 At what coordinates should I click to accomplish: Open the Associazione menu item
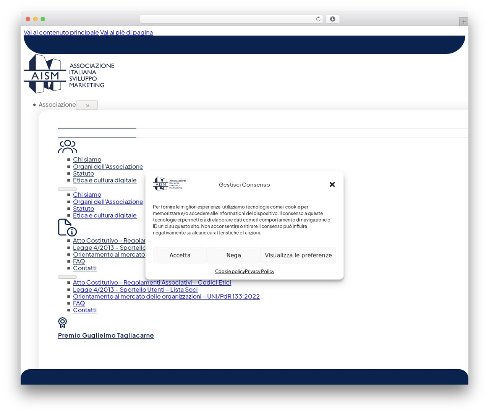click(x=57, y=105)
